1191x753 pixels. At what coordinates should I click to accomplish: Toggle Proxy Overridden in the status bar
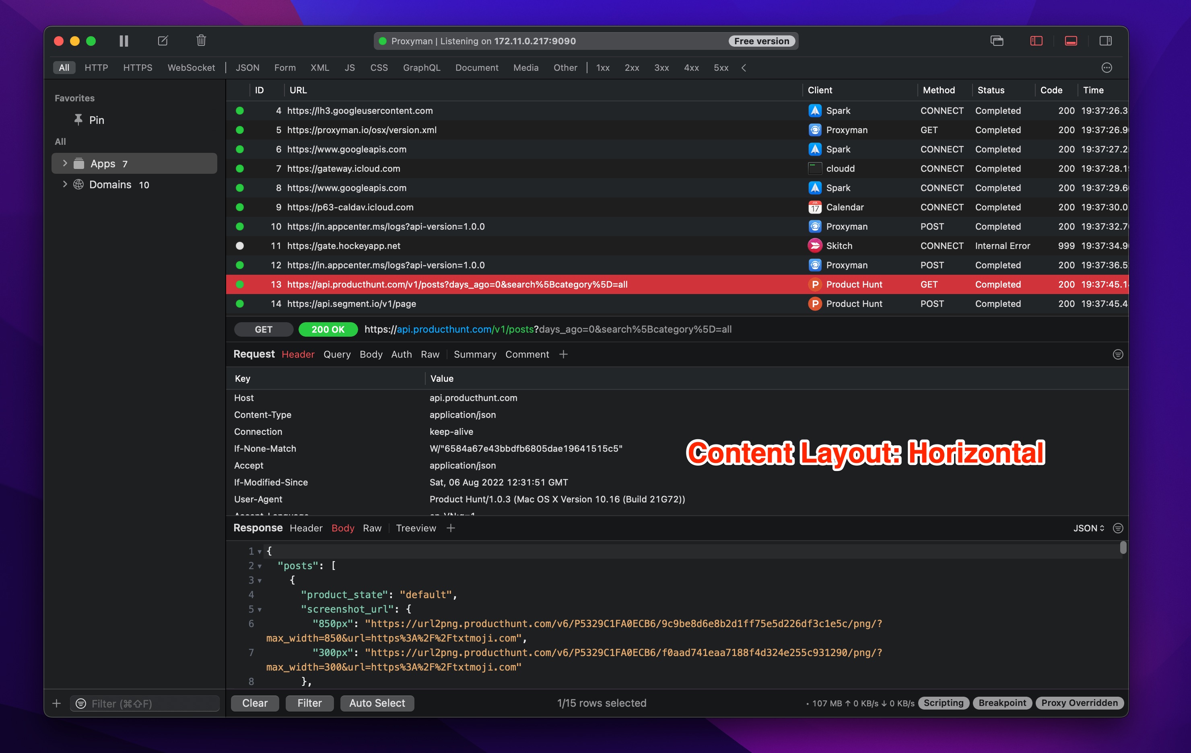(1079, 703)
